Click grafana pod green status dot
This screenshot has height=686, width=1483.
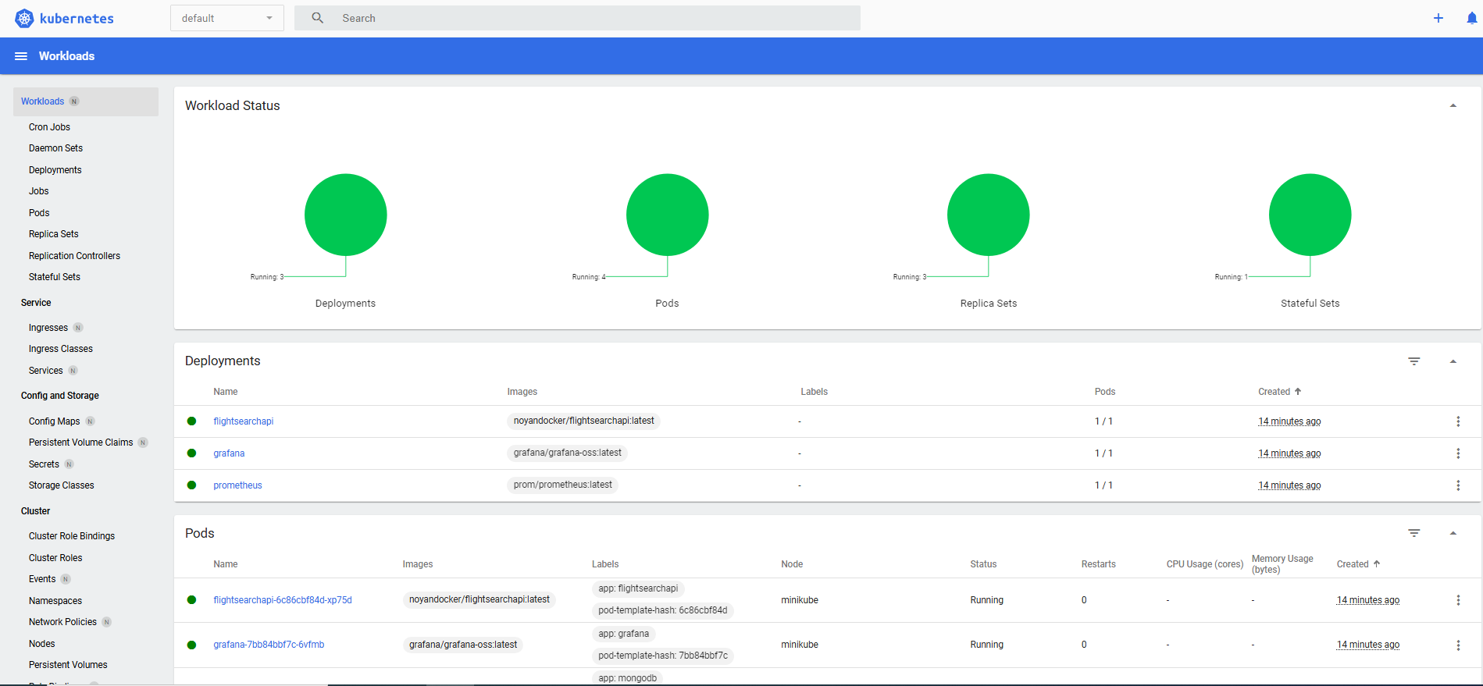coord(191,645)
